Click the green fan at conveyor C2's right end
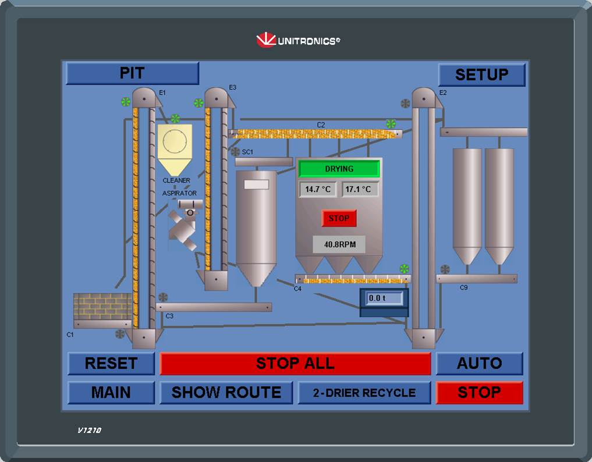The width and height of the screenshot is (592, 462). coord(391,123)
